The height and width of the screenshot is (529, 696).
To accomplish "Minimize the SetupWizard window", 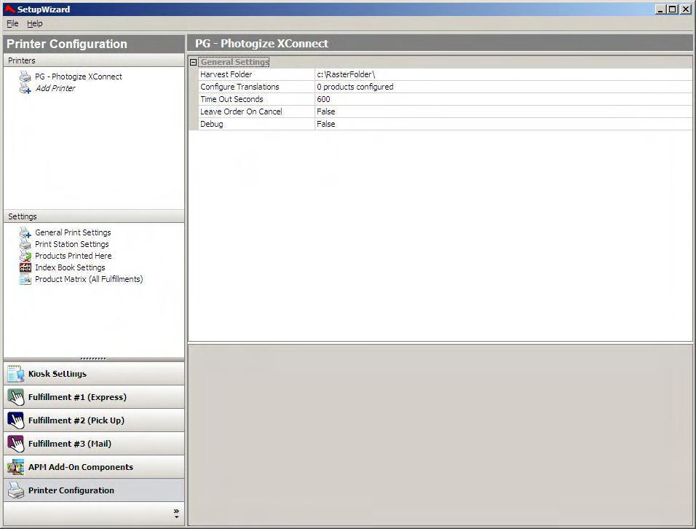I will (661, 9).
